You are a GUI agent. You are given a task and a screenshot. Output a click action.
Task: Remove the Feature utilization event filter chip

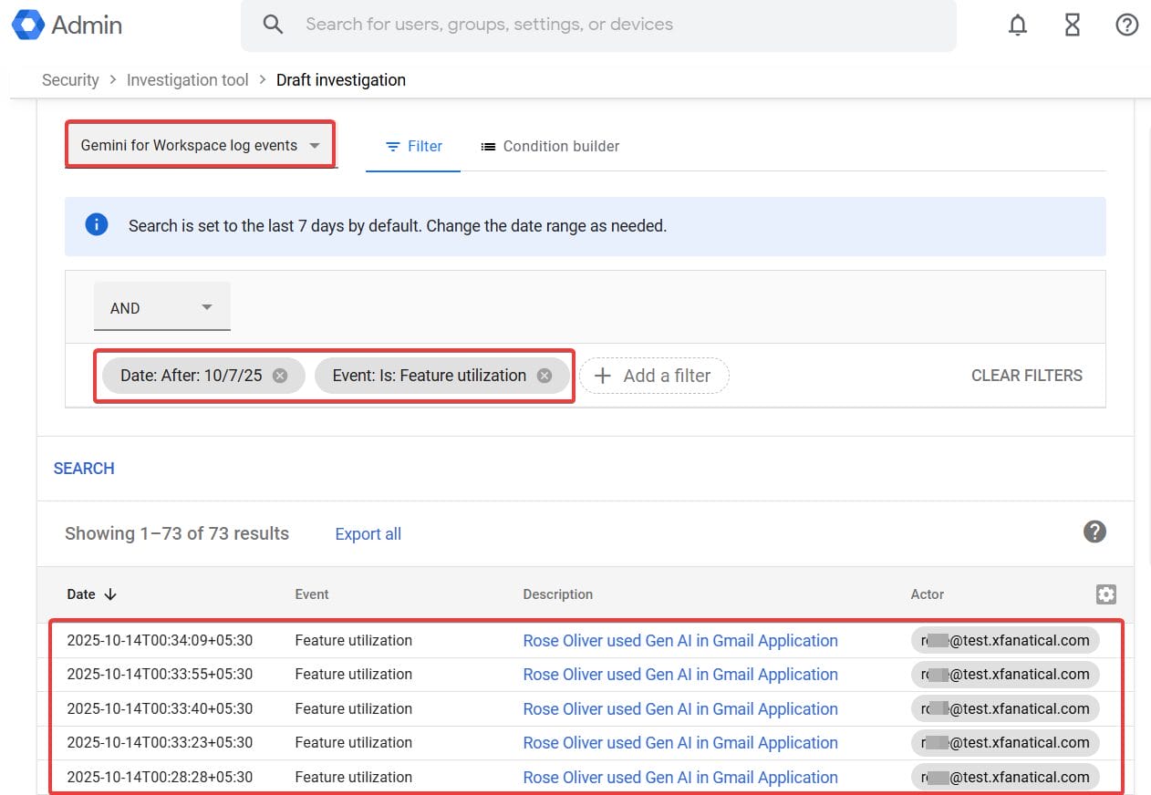pos(544,376)
